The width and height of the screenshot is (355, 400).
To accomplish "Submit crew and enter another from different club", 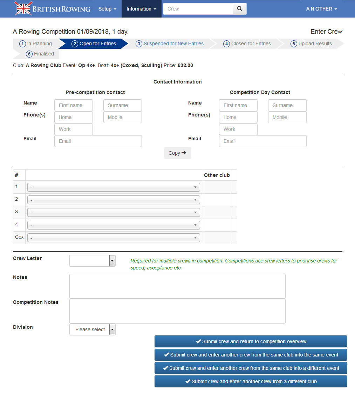I will point(251,381).
